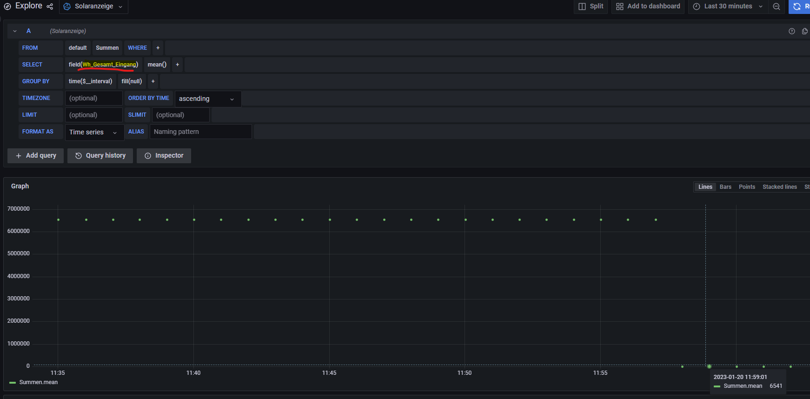This screenshot has height=399, width=810.
Task: Select the Lines graph style tab
Action: pos(705,187)
